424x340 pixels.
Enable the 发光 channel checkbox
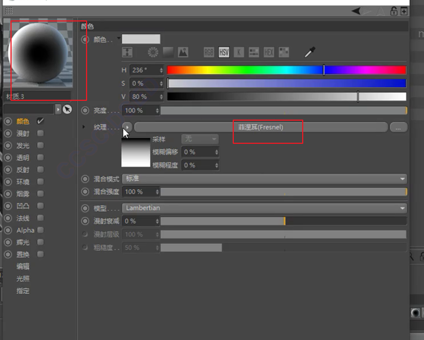40,145
